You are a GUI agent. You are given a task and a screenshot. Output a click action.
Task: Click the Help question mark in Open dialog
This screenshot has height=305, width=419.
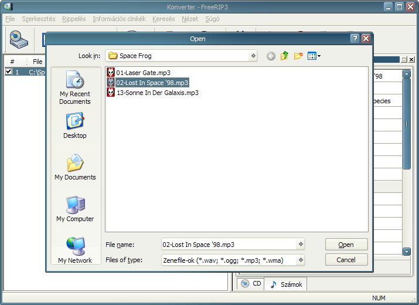coord(355,39)
